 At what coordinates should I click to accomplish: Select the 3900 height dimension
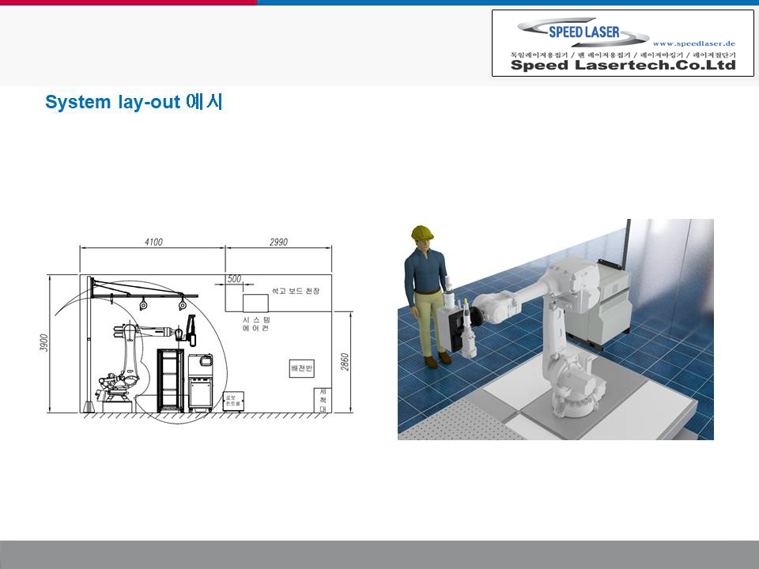(x=44, y=342)
